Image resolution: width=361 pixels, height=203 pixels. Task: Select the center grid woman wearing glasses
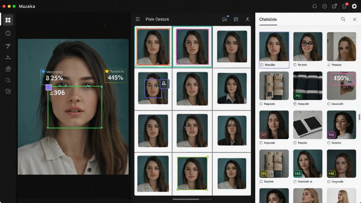coord(232,130)
